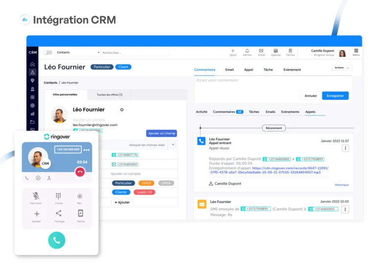Collapse the Masquer les champs vides chevron
The width and height of the screenshot is (376, 269).
tap(173, 145)
